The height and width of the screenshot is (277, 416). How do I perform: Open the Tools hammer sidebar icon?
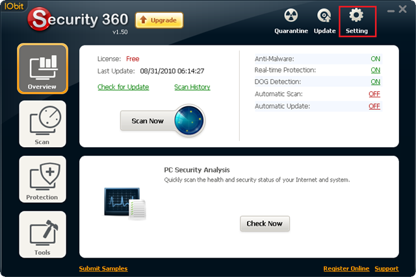click(43, 234)
